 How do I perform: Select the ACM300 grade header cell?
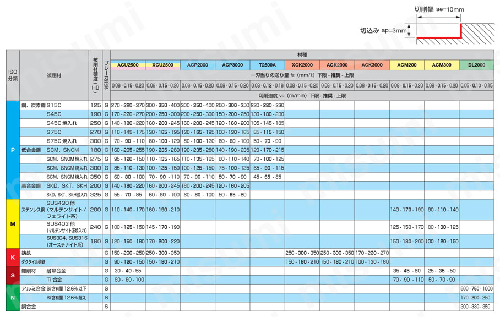coord(442,65)
